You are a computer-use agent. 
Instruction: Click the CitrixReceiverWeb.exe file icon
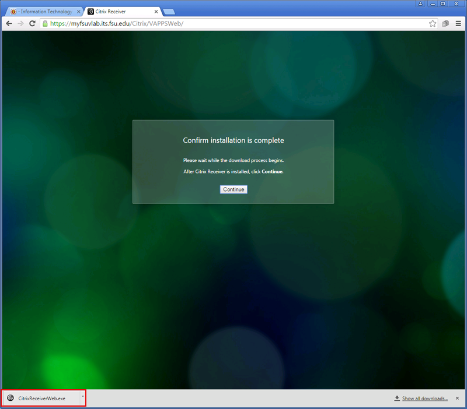(x=11, y=398)
